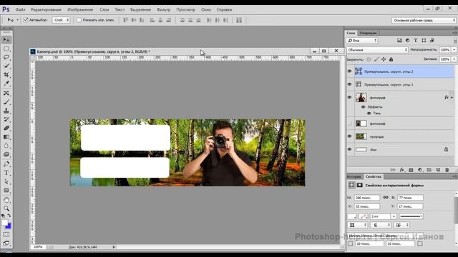Show the hidden фотограф layer
The width and height of the screenshot is (458, 257).
(x=350, y=124)
